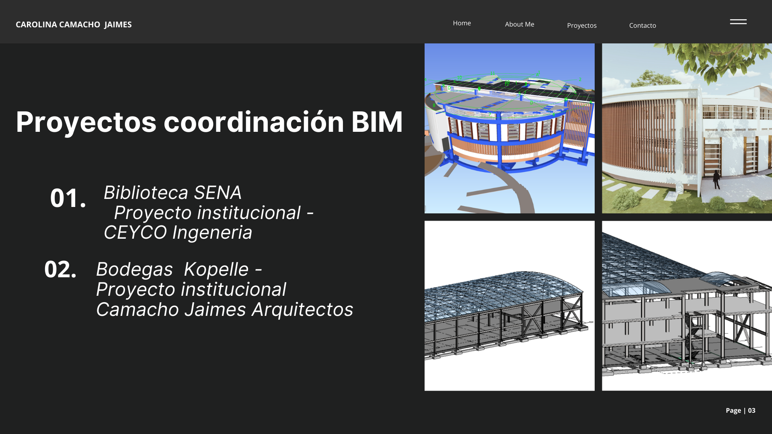This screenshot has height=434, width=772.
Task: Click the CAROLINA CAMACHO JAIMES logo
Action: [74, 25]
